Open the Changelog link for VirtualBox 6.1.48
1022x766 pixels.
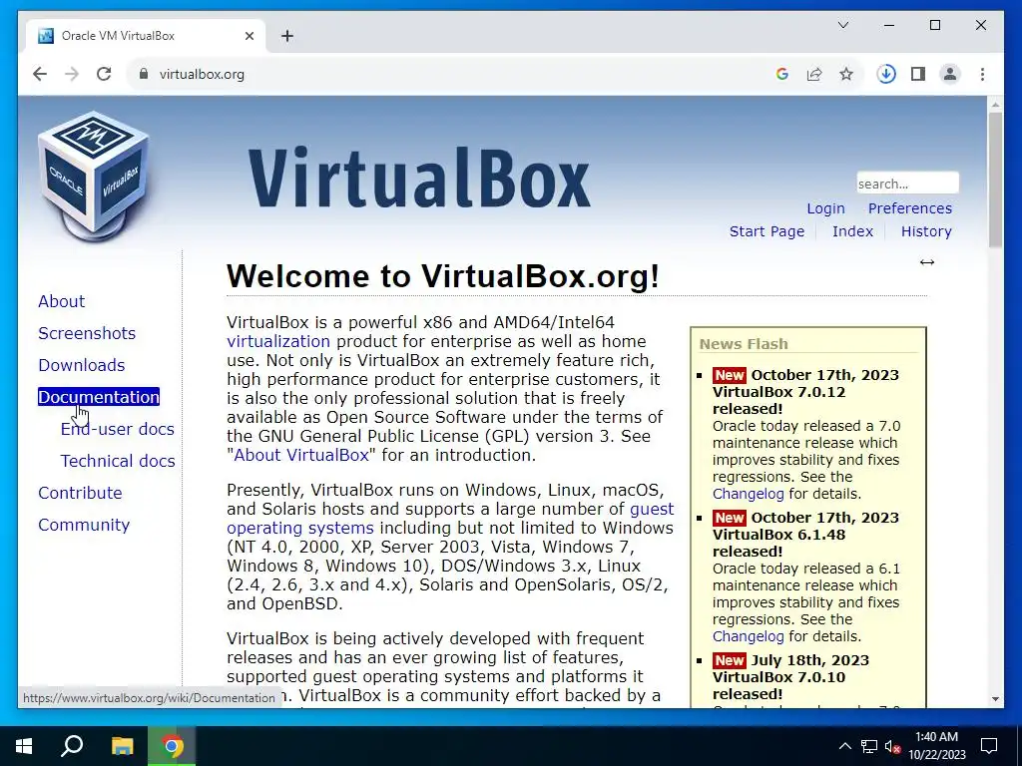(x=749, y=636)
